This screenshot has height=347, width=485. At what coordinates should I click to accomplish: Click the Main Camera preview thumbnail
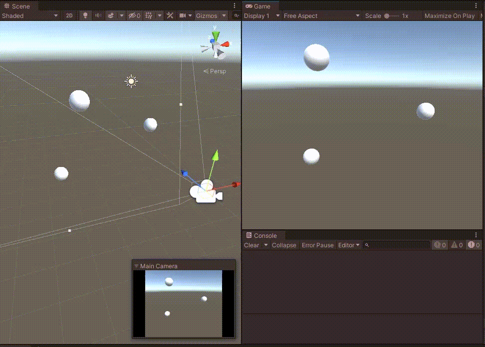[184, 304]
